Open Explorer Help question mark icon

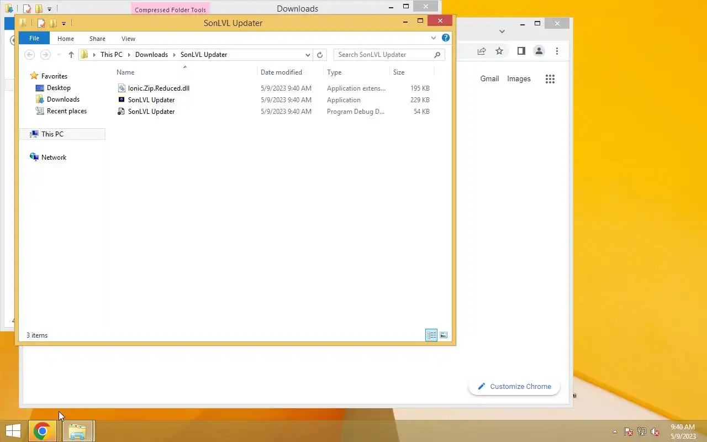tap(446, 38)
